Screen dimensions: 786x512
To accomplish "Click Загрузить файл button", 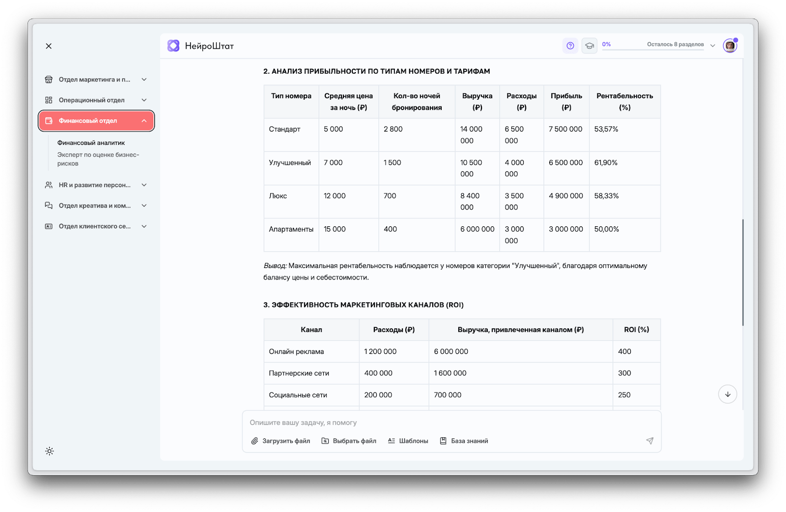I will [281, 441].
